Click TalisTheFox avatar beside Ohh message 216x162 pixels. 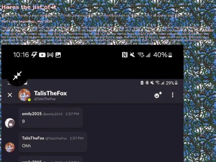10,147
